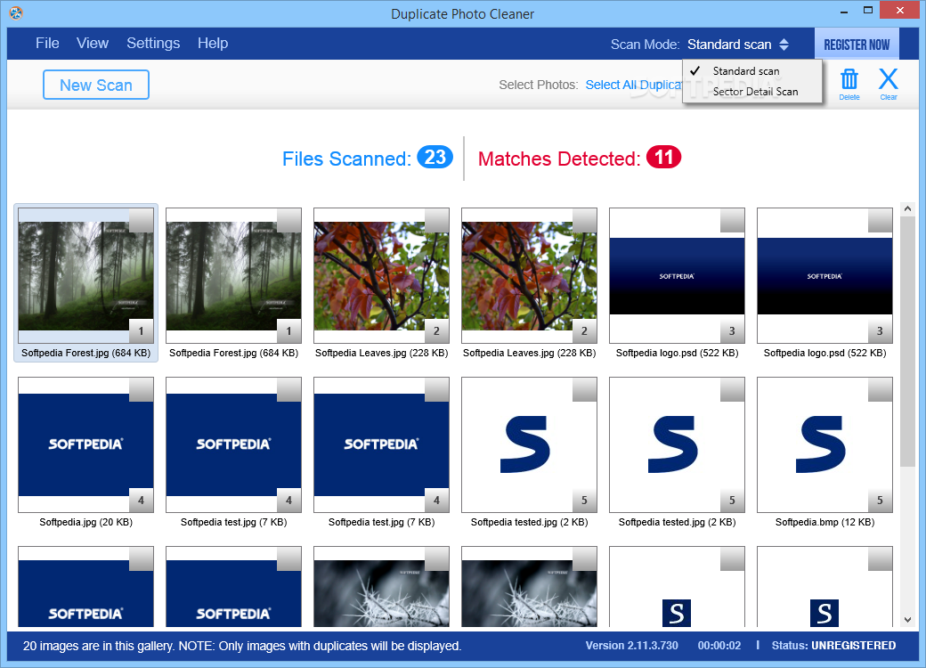The height and width of the screenshot is (668, 926).
Task: Click the Softpedia.jpg (20 KB) file name label
Action: click(x=85, y=522)
